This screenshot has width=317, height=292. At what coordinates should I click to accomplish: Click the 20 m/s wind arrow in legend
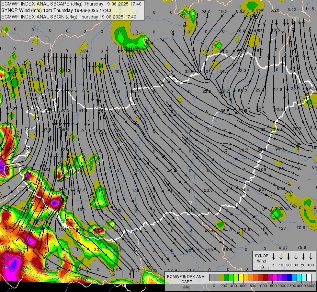(288, 257)
